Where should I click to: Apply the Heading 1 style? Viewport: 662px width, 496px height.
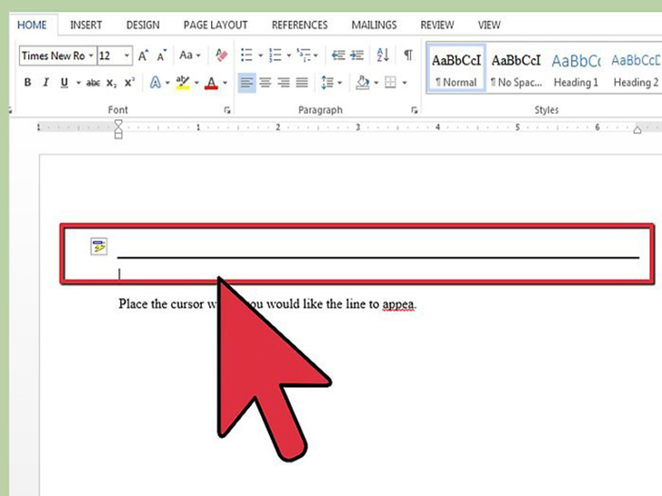(x=576, y=69)
